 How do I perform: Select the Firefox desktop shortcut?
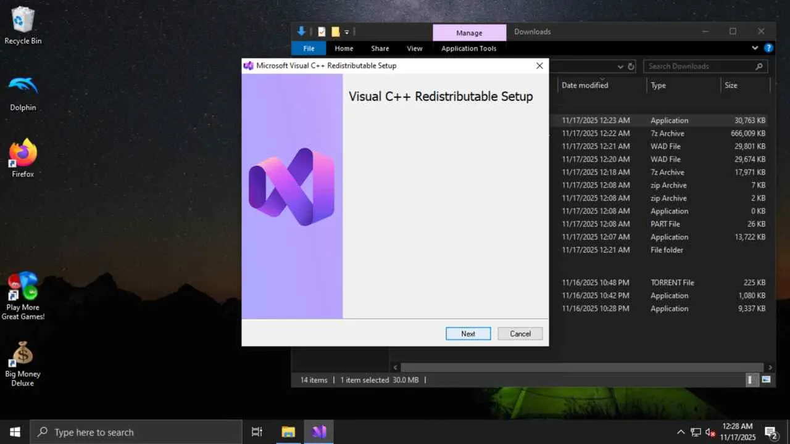click(23, 159)
